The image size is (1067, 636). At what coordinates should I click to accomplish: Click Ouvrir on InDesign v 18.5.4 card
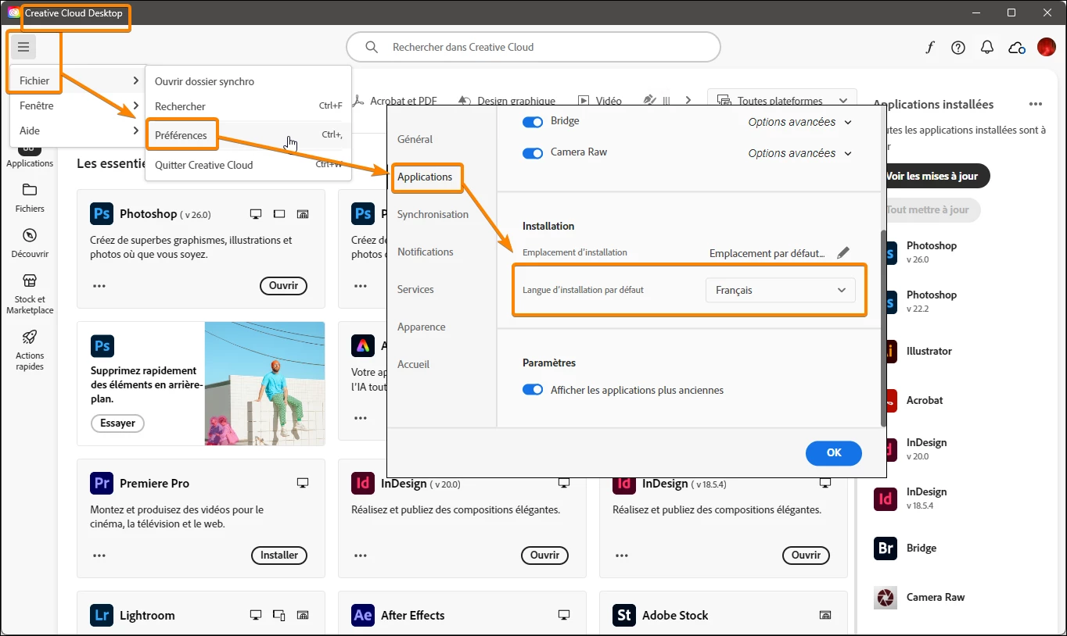[x=806, y=556]
